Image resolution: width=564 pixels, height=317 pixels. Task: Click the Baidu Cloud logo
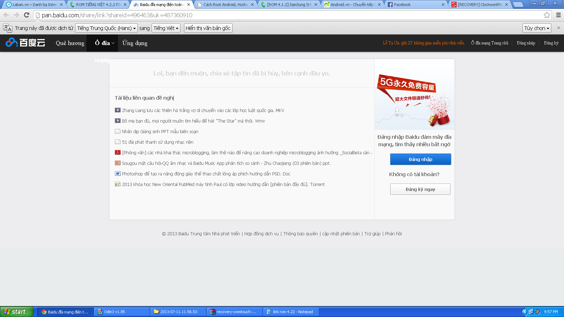click(x=25, y=43)
